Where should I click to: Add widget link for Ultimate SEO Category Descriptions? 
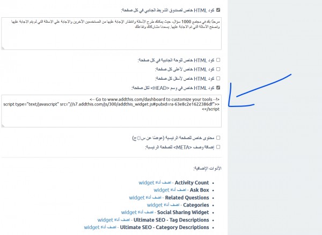tap(99, 227)
